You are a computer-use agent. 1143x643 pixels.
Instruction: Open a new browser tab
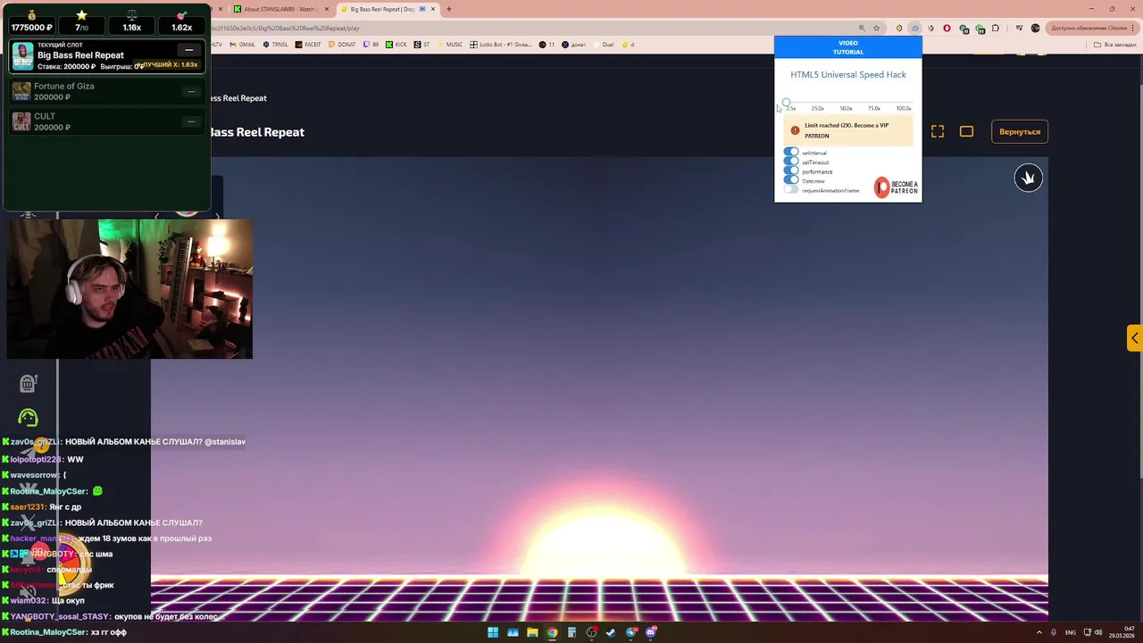(449, 9)
